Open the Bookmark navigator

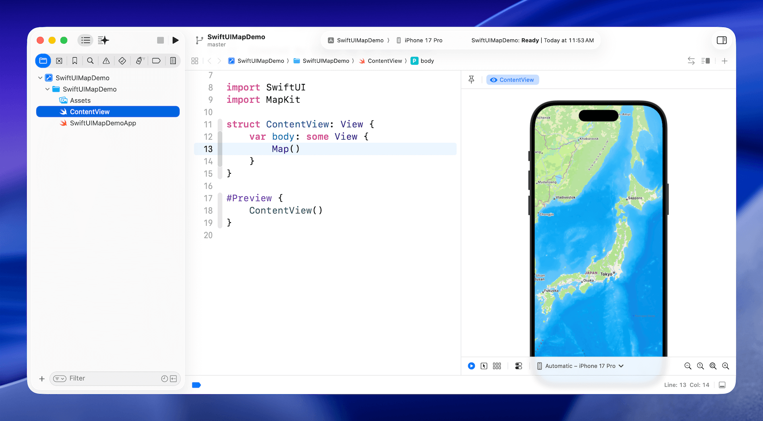click(75, 61)
